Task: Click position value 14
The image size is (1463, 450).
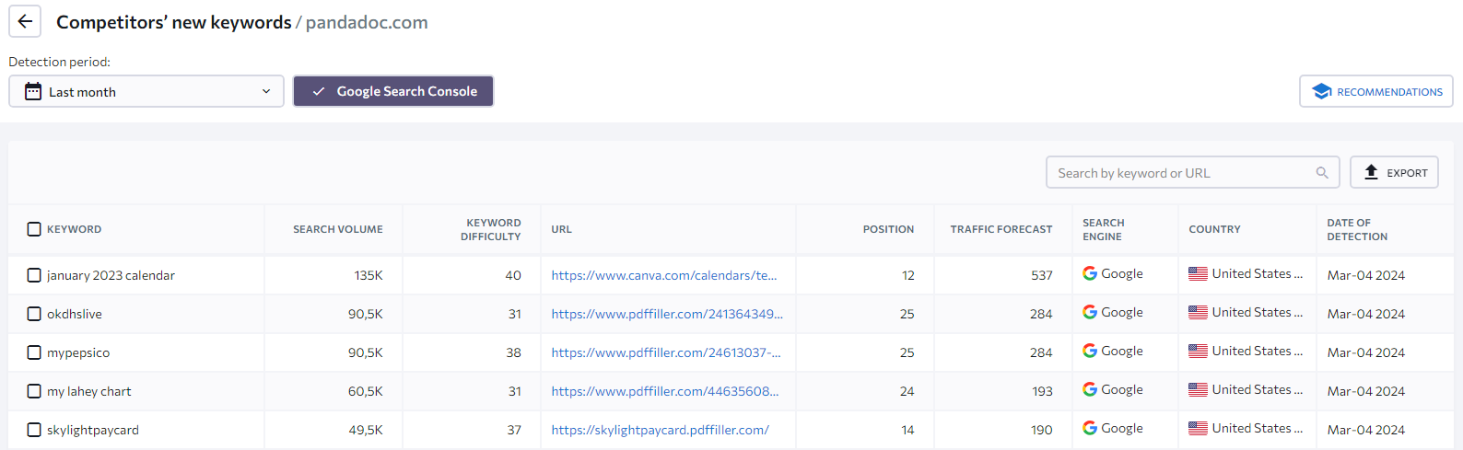Action: (x=908, y=430)
